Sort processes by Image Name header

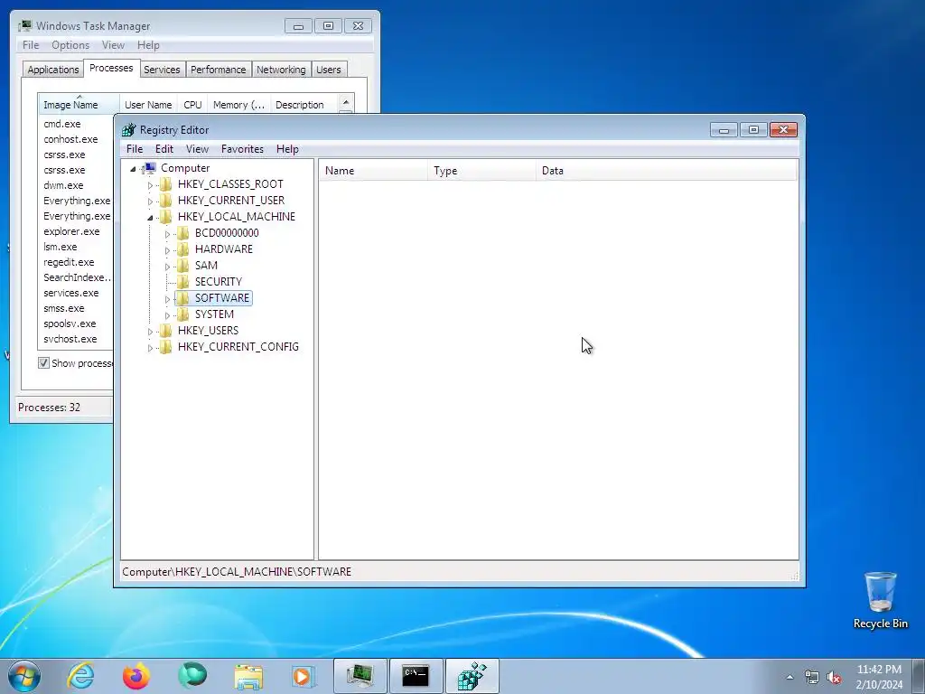click(79, 105)
